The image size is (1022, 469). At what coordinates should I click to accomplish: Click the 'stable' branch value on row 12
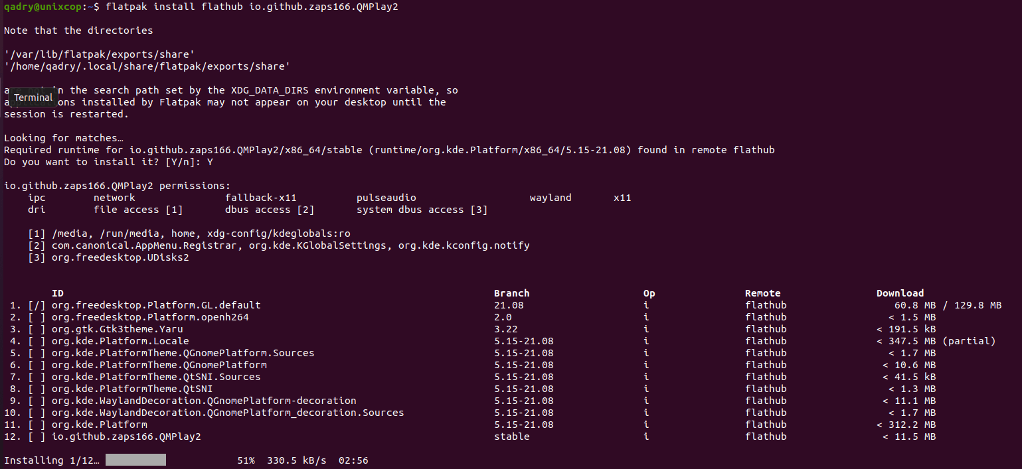(x=512, y=436)
